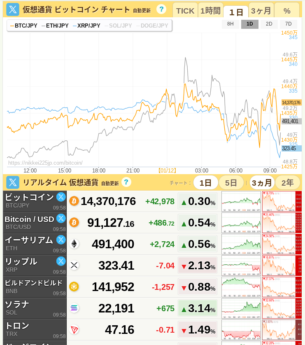Select the 2年 chart option in realtime section
This screenshot has width=305, height=345.
tap(287, 183)
